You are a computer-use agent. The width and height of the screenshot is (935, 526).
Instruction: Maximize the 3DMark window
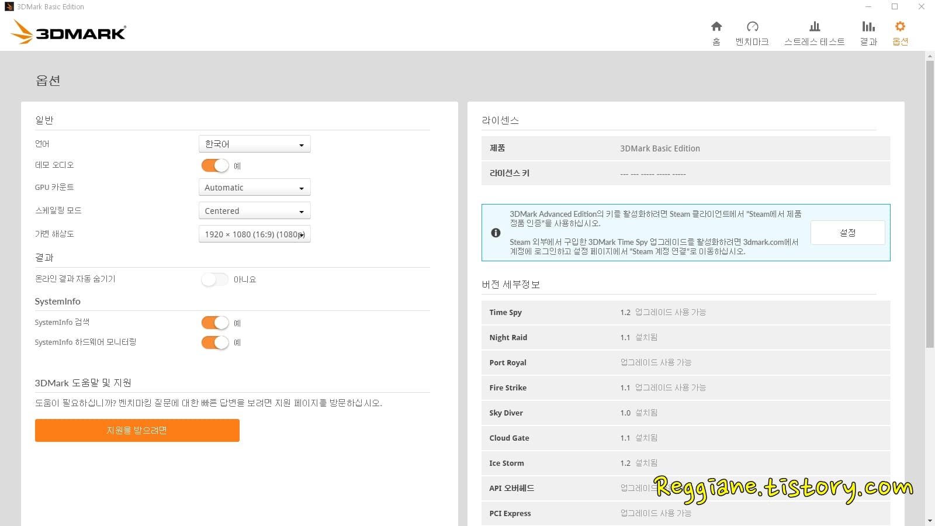[895, 7]
